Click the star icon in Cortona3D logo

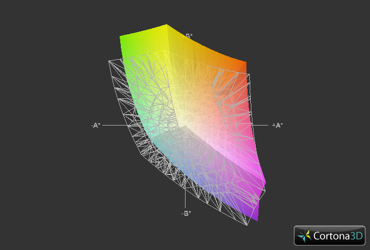[x=304, y=236]
